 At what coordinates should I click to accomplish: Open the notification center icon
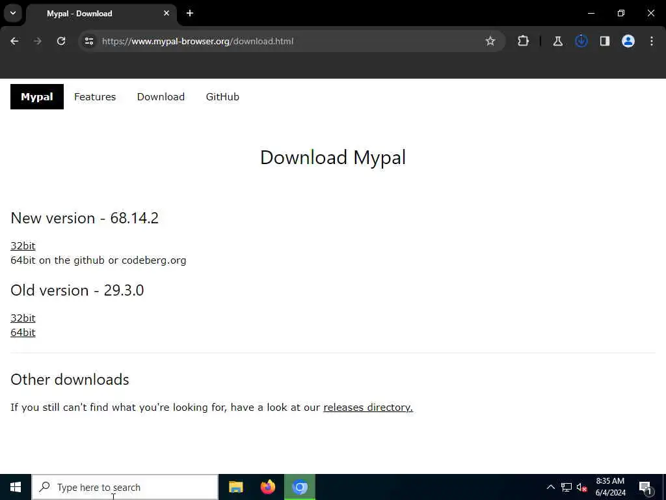pyautogui.click(x=645, y=487)
